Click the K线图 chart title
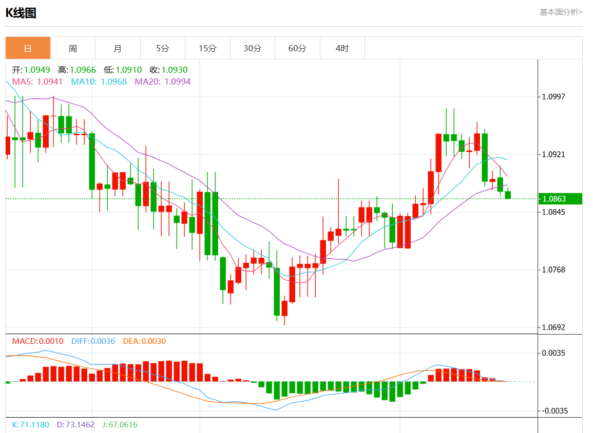 point(21,13)
